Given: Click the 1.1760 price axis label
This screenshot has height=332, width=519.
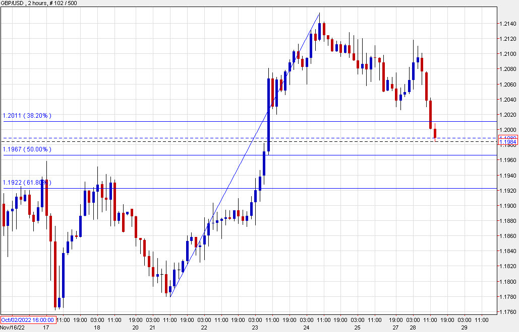Looking at the screenshot, I should coord(508,312).
